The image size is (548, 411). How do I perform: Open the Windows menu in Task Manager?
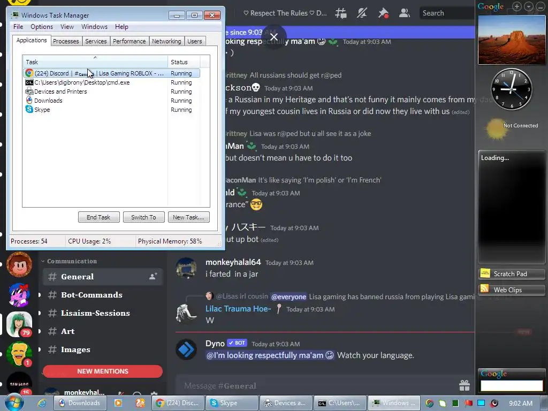pyautogui.click(x=94, y=27)
